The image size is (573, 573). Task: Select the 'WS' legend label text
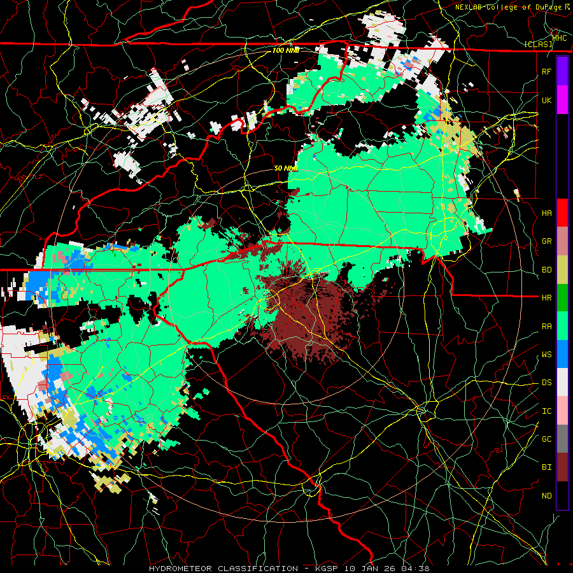547,355
